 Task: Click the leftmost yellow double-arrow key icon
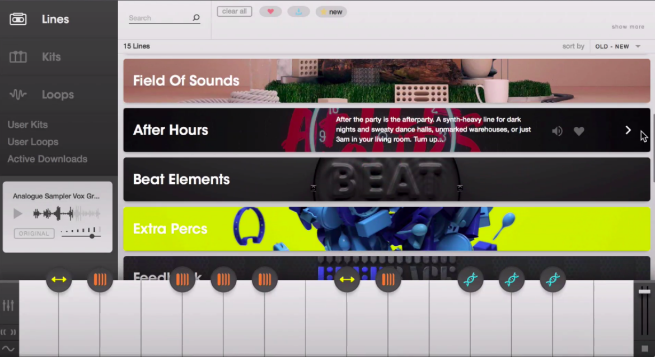59,279
